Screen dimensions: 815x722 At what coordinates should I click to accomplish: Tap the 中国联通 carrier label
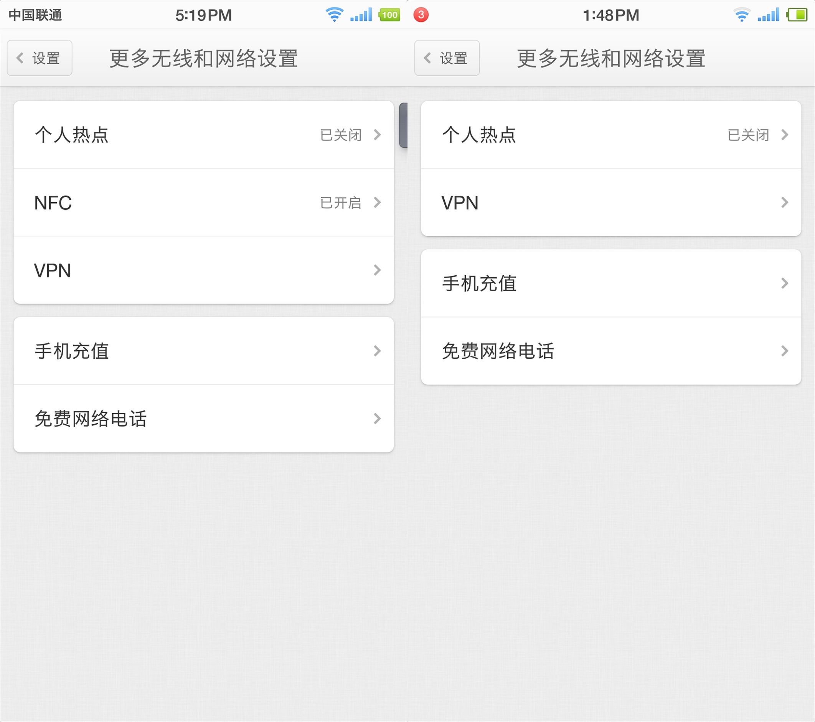pyautogui.click(x=35, y=15)
